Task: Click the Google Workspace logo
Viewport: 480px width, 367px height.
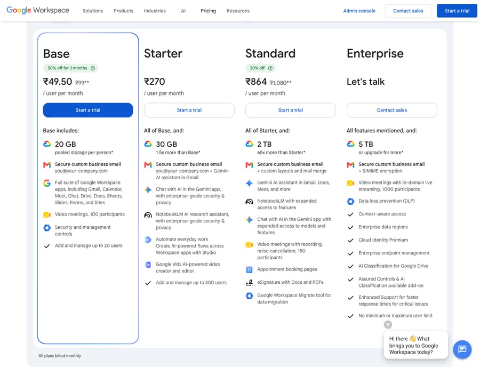Action: (38, 10)
